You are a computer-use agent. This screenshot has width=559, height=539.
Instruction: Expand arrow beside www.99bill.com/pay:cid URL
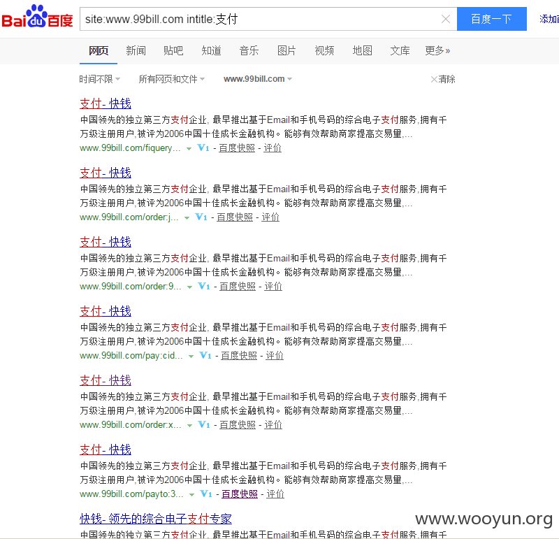(191, 357)
